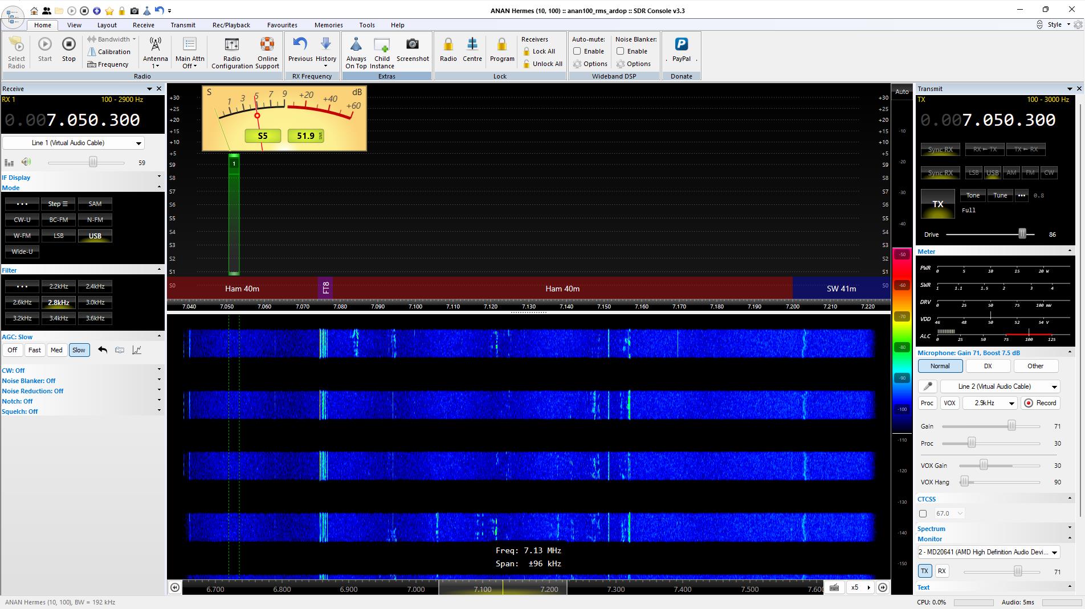Take a Screenshot using the Extras toolbar icon
The height and width of the screenshot is (609, 1085).
coord(413,51)
